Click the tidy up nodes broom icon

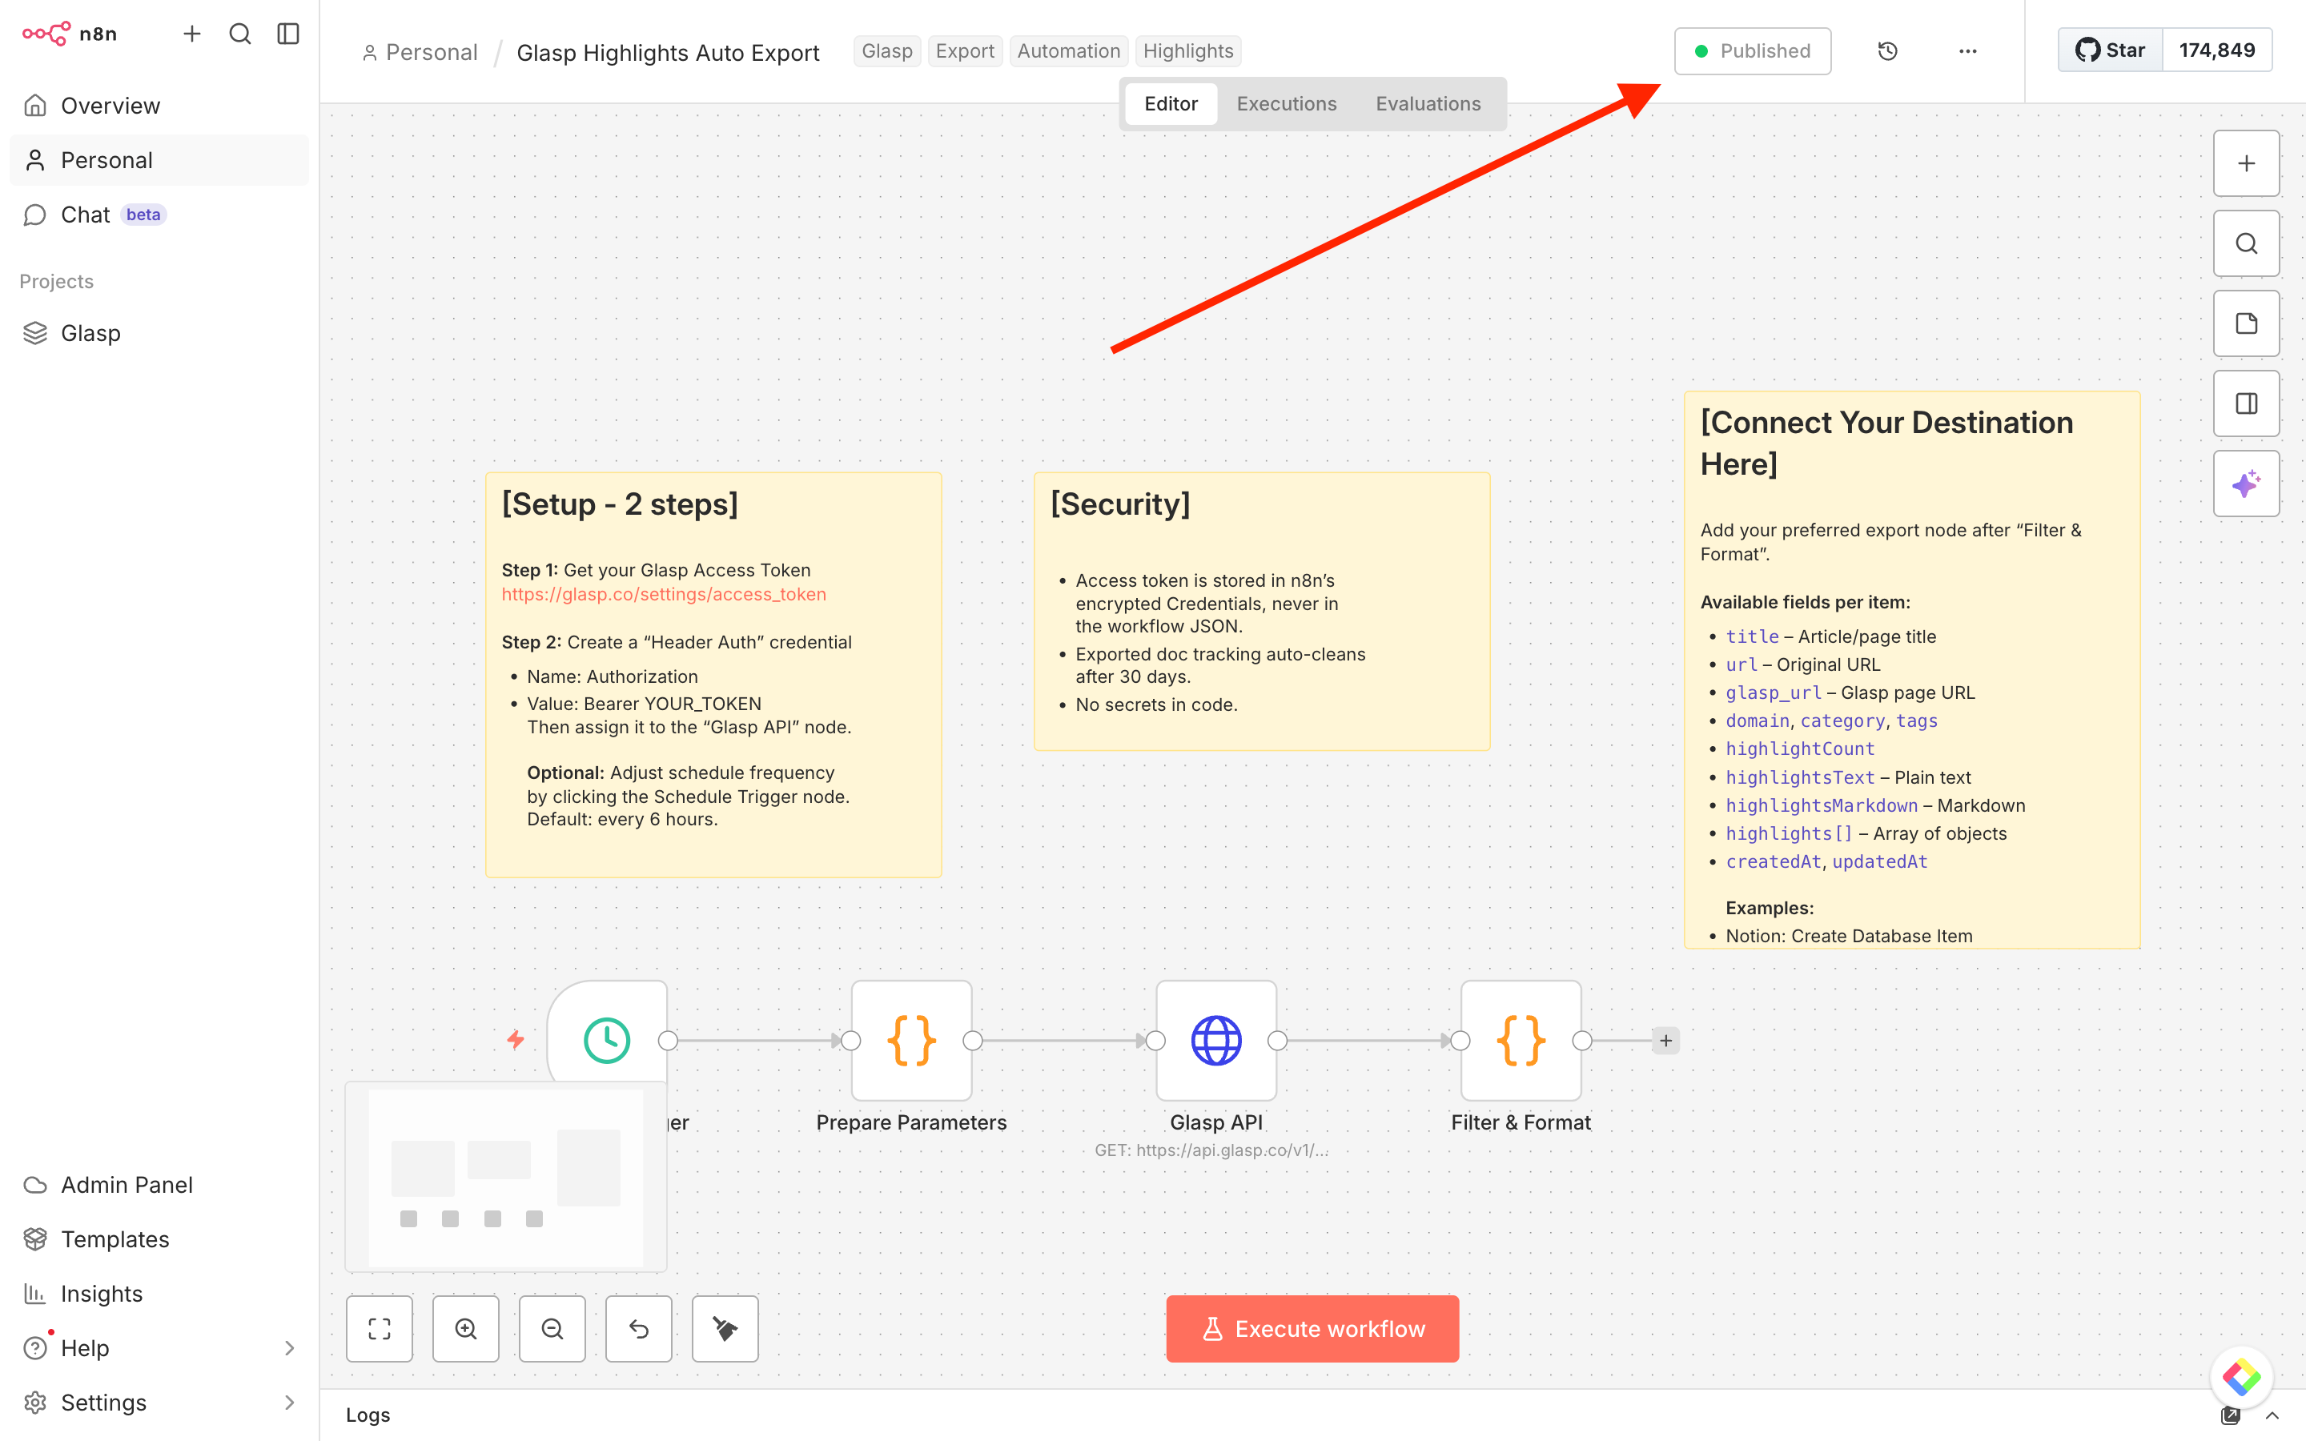(725, 1329)
